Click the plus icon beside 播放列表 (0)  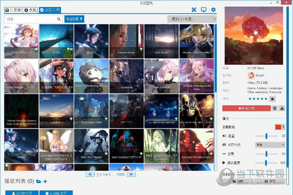point(45,181)
